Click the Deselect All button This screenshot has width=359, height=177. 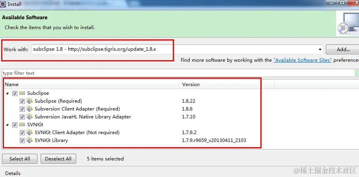coord(58,159)
